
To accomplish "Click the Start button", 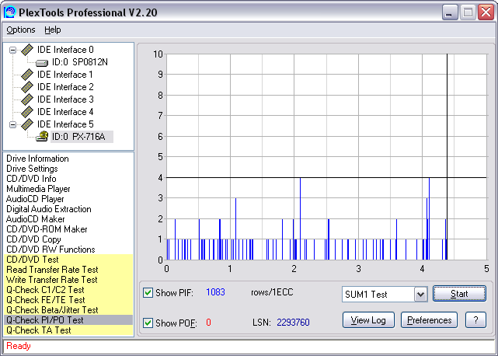I will [459, 293].
